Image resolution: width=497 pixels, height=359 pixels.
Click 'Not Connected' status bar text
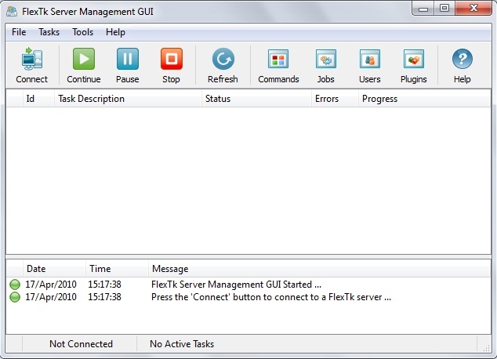[x=82, y=344]
